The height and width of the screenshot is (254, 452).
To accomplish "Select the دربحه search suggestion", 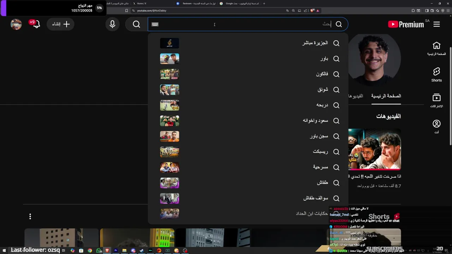I will pos(248,105).
